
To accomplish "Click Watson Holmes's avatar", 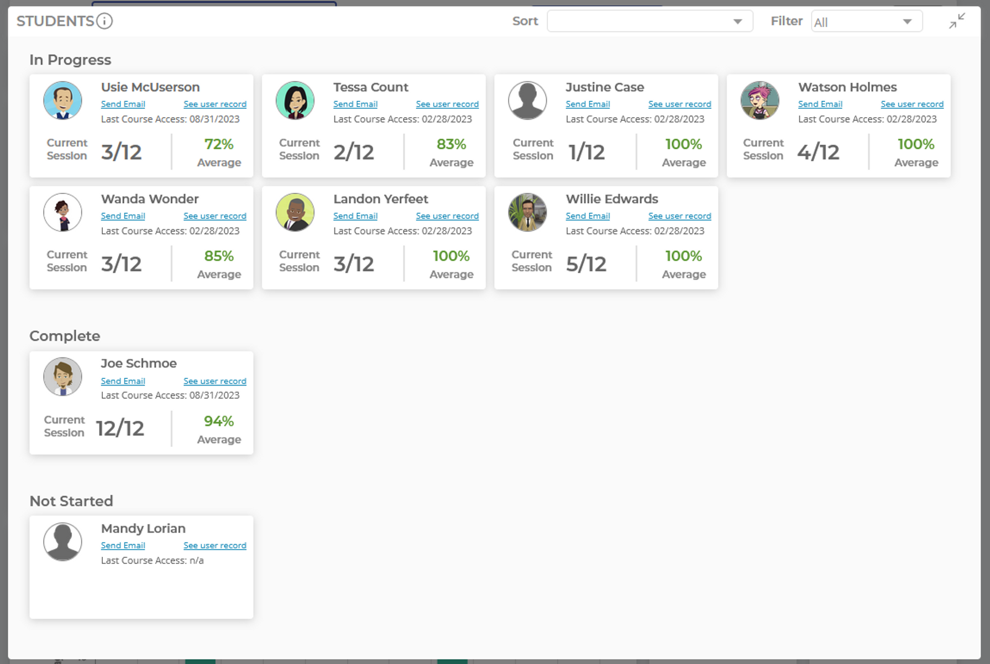I will 760,101.
